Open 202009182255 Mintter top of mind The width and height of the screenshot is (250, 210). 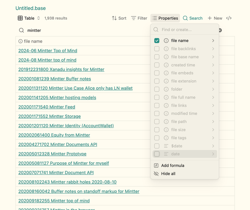pos(54,201)
